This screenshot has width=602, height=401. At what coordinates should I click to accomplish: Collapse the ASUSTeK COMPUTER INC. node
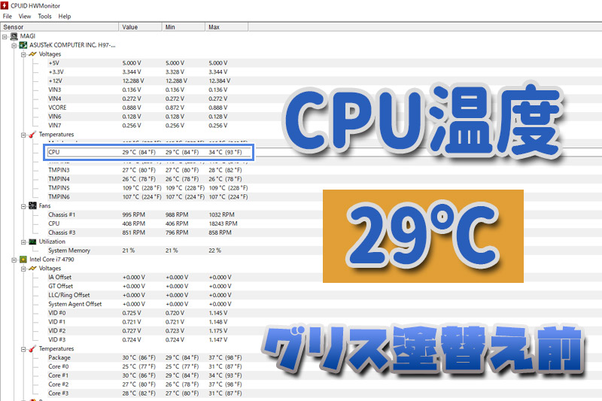pyautogui.click(x=14, y=45)
